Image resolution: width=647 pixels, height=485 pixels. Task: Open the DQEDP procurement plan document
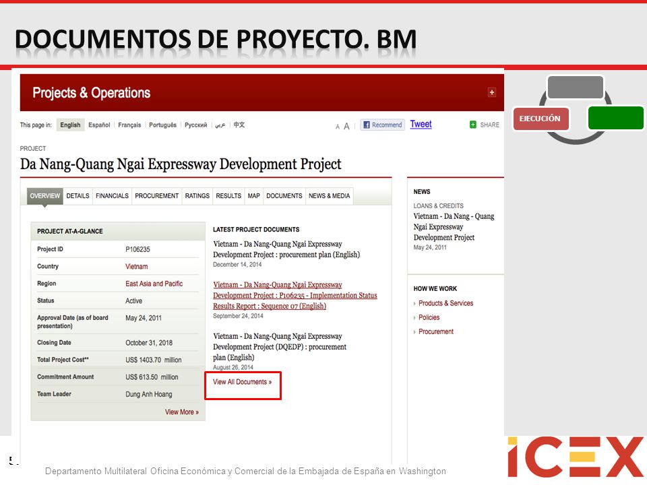pos(280,347)
